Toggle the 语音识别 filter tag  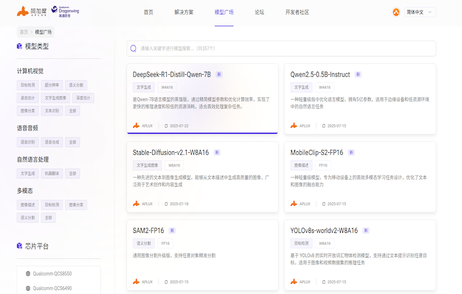(28, 142)
